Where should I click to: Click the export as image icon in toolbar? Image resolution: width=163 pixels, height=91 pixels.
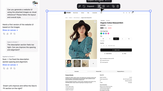[104, 6]
